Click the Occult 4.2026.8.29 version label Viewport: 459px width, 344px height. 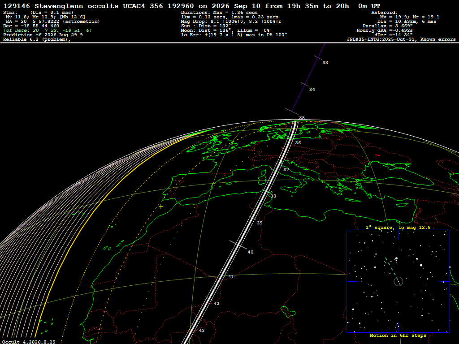tap(28, 342)
